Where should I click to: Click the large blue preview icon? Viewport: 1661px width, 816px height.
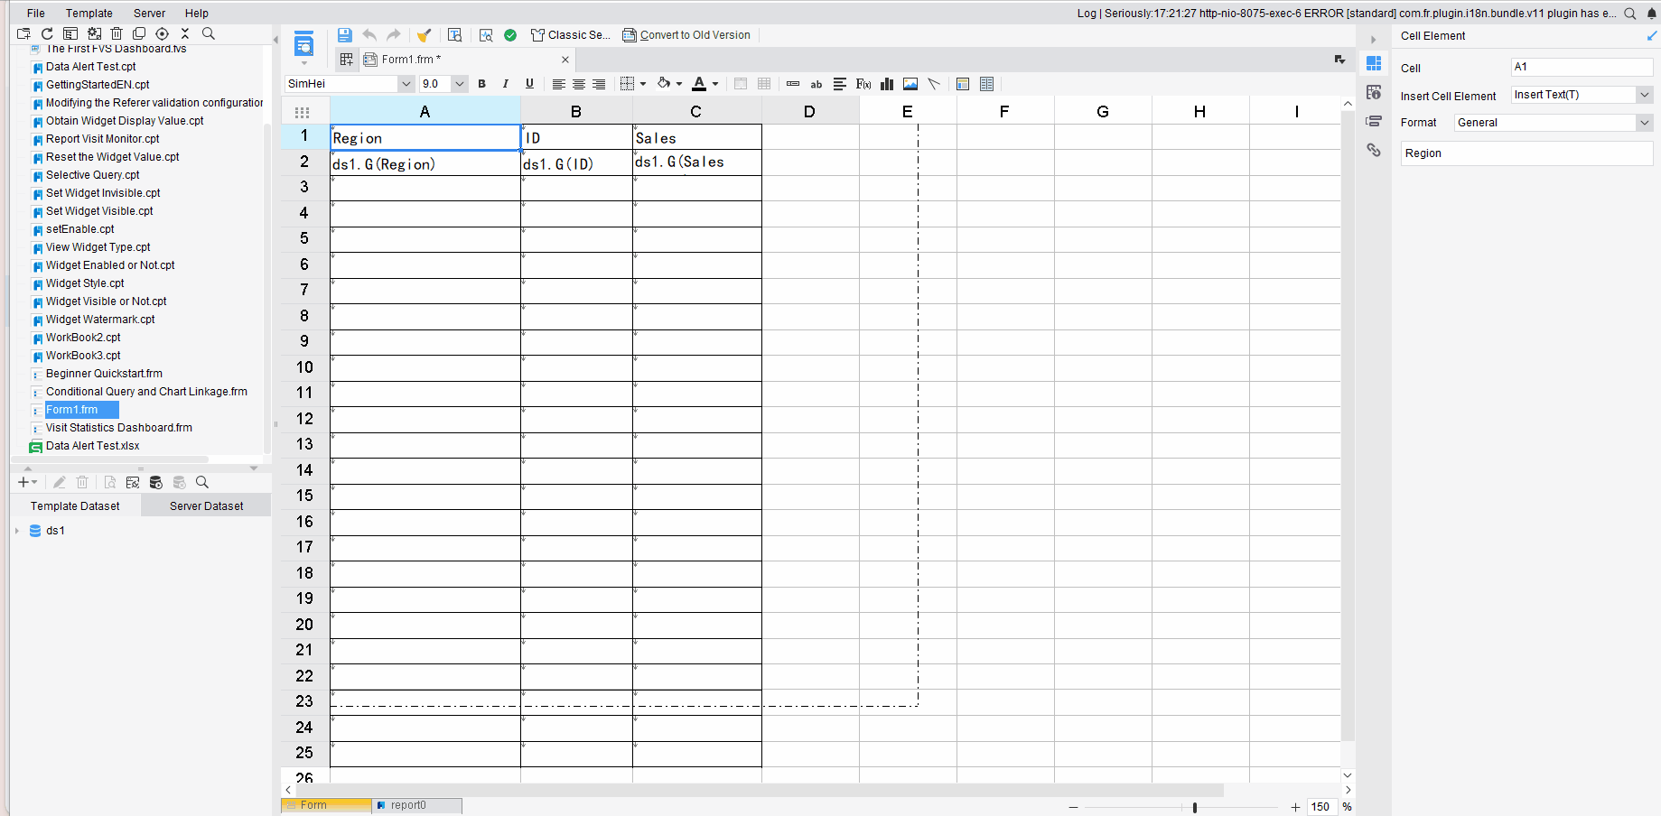[304, 43]
